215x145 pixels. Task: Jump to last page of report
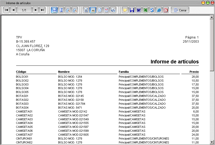[42, 10]
